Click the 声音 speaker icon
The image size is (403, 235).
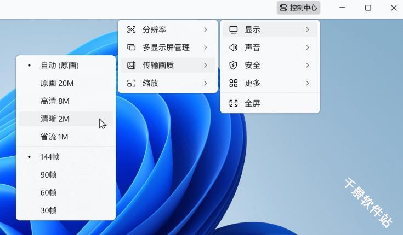click(x=234, y=48)
